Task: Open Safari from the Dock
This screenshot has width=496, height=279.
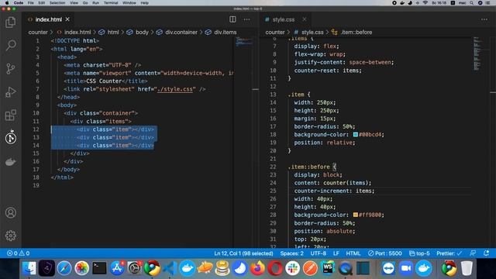Action: 64,268
